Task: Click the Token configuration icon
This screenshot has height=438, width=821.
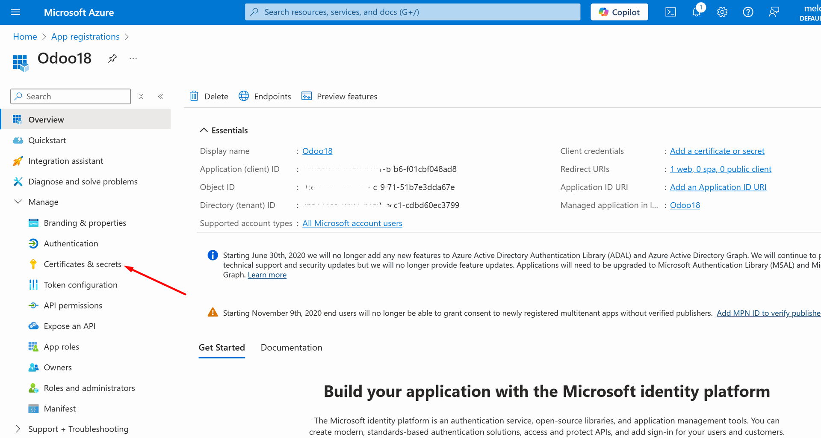Action: [33, 285]
